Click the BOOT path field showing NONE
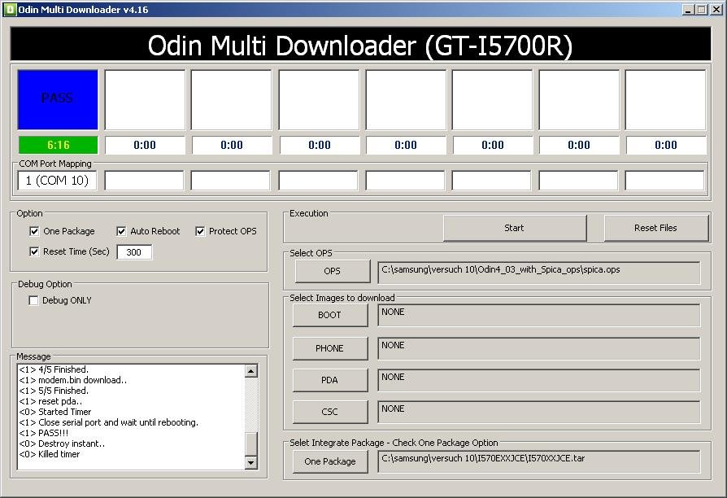Viewport: 727px width, 498px height. [x=539, y=315]
